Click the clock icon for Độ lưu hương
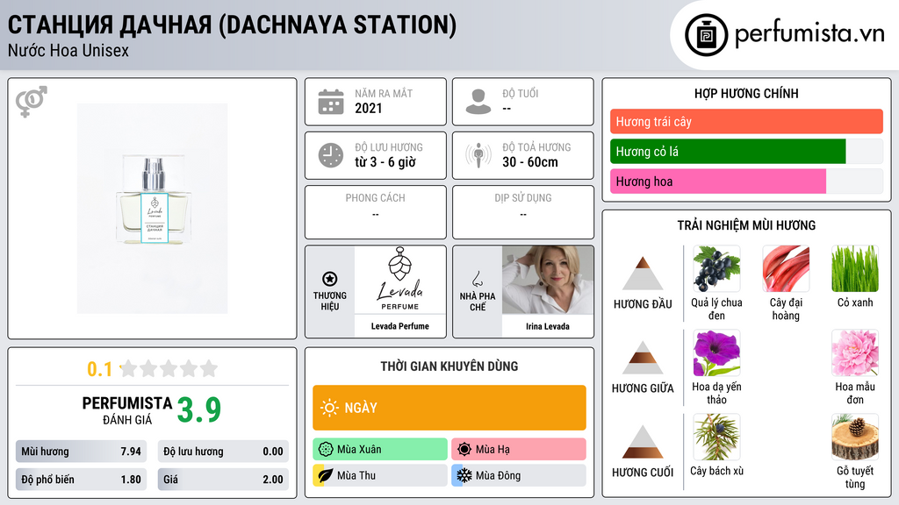The height and width of the screenshot is (505, 899). [x=331, y=155]
